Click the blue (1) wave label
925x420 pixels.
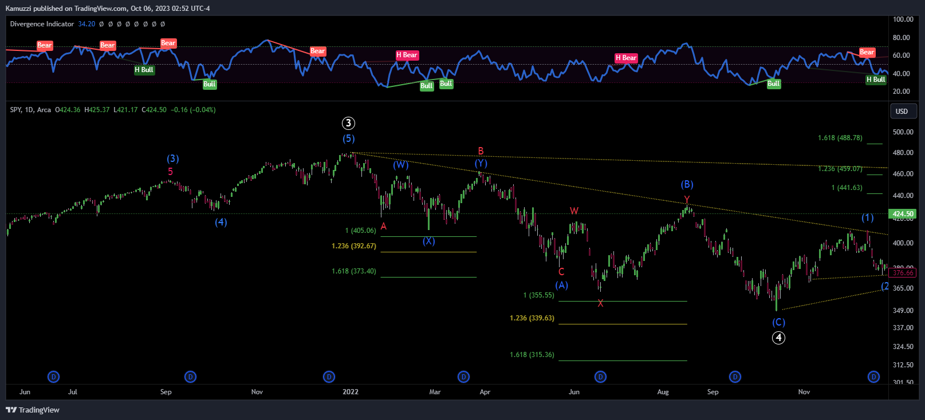[x=868, y=217]
